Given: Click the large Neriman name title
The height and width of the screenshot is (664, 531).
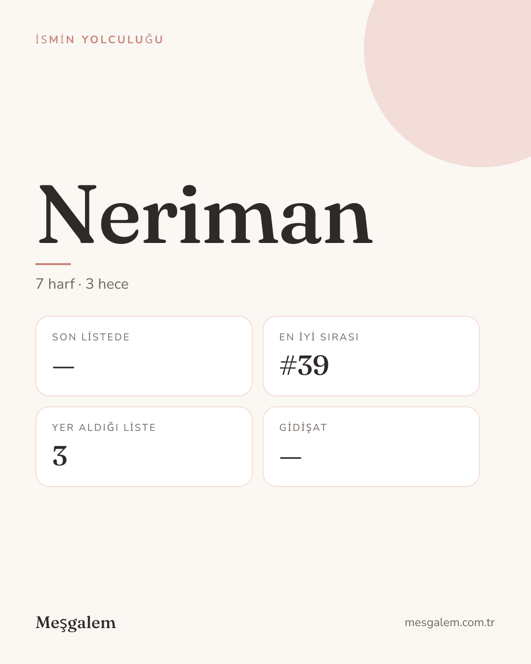Looking at the screenshot, I should tap(206, 214).
